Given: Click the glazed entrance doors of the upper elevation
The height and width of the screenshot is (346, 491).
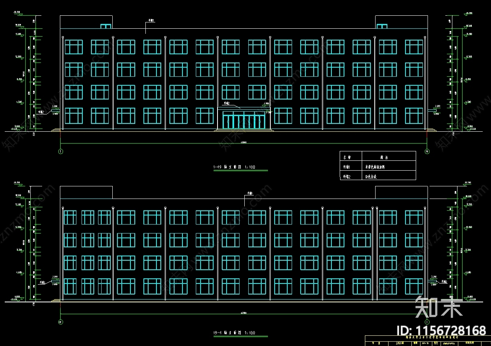Looking at the screenshot, I should point(244,120).
